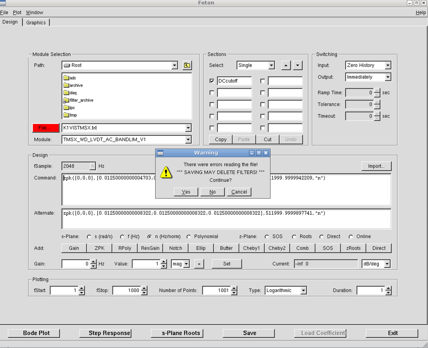Open the archive folder

point(73,85)
